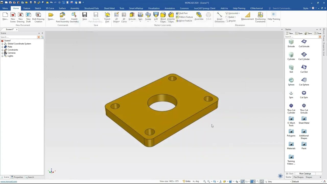Click the New Drawing icon
327x184 pixels.
[20, 17]
